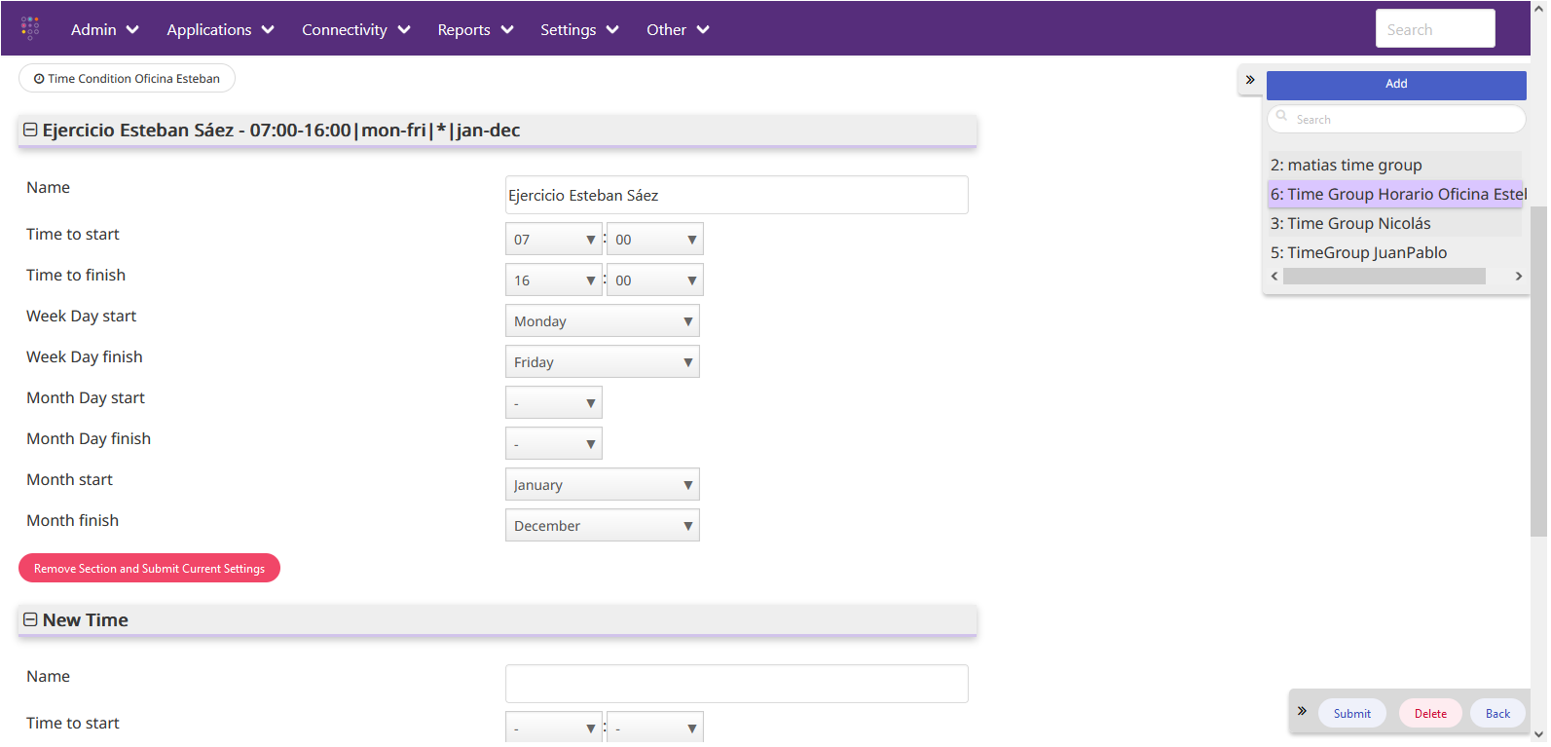Image resolution: width=1551 pixels, height=747 pixels.
Task: Collapse the action bar beside Submit
Action: coord(1302,711)
